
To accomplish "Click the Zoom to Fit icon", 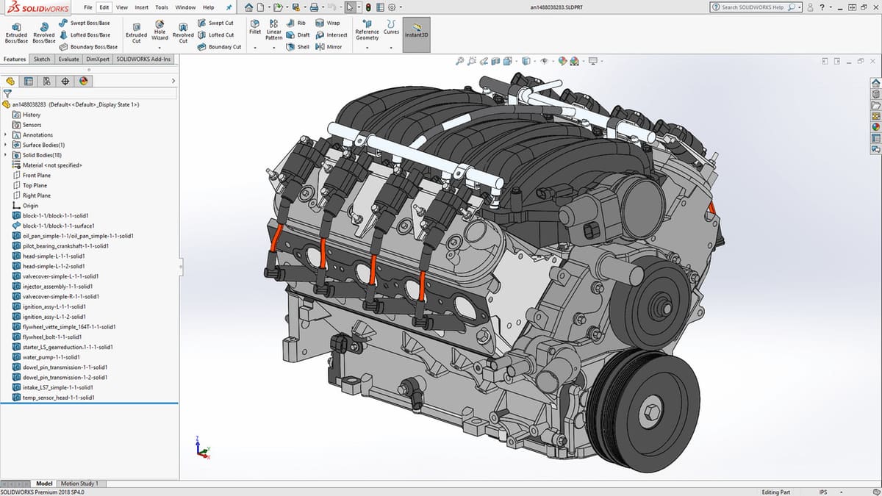I will [x=460, y=61].
